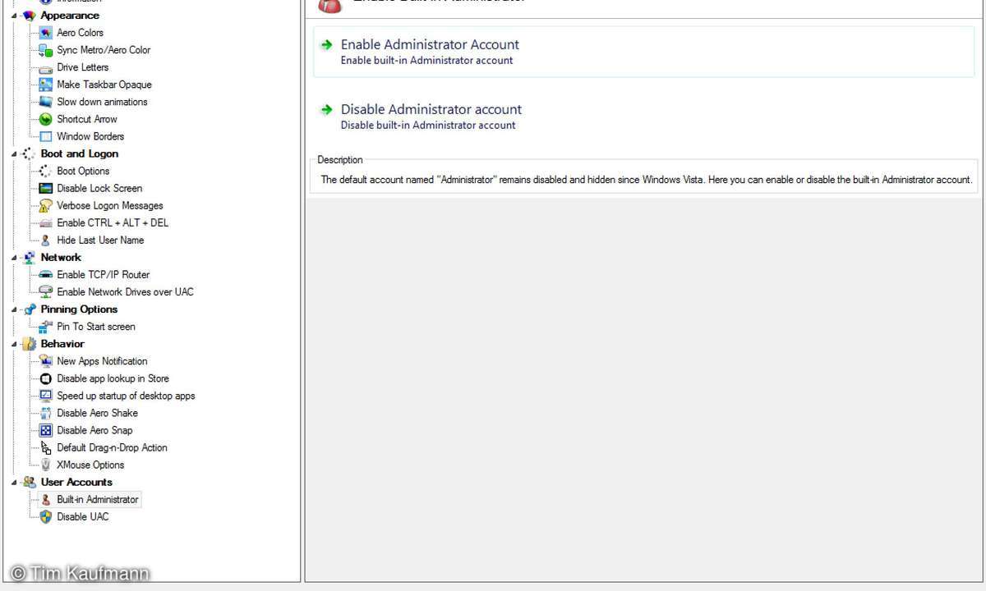Click the Pin To Start screen icon
Screen dimensions: 986x591
pos(46,327)
